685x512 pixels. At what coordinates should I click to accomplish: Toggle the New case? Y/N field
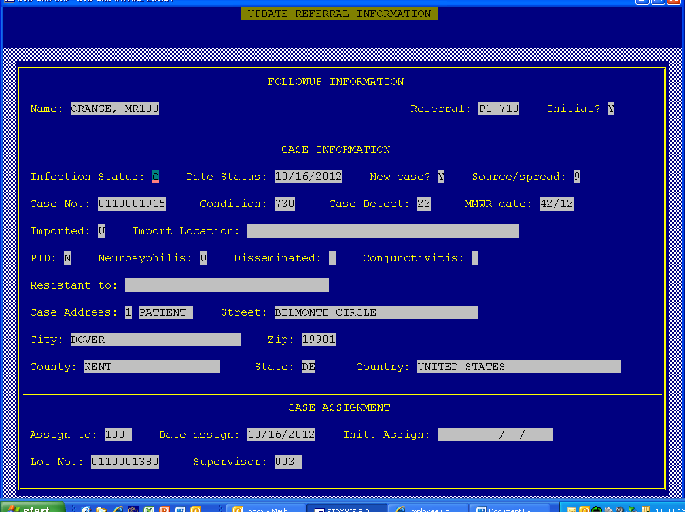(x=441, y=177)
